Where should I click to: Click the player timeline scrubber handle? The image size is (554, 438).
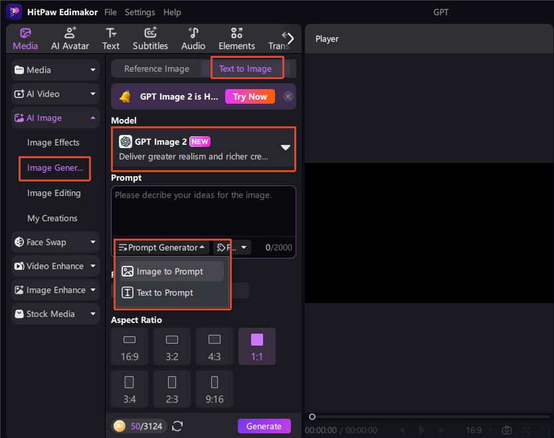pos(312,417)
